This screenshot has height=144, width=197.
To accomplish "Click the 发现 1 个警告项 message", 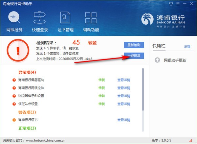I will [x=57, y=54].
